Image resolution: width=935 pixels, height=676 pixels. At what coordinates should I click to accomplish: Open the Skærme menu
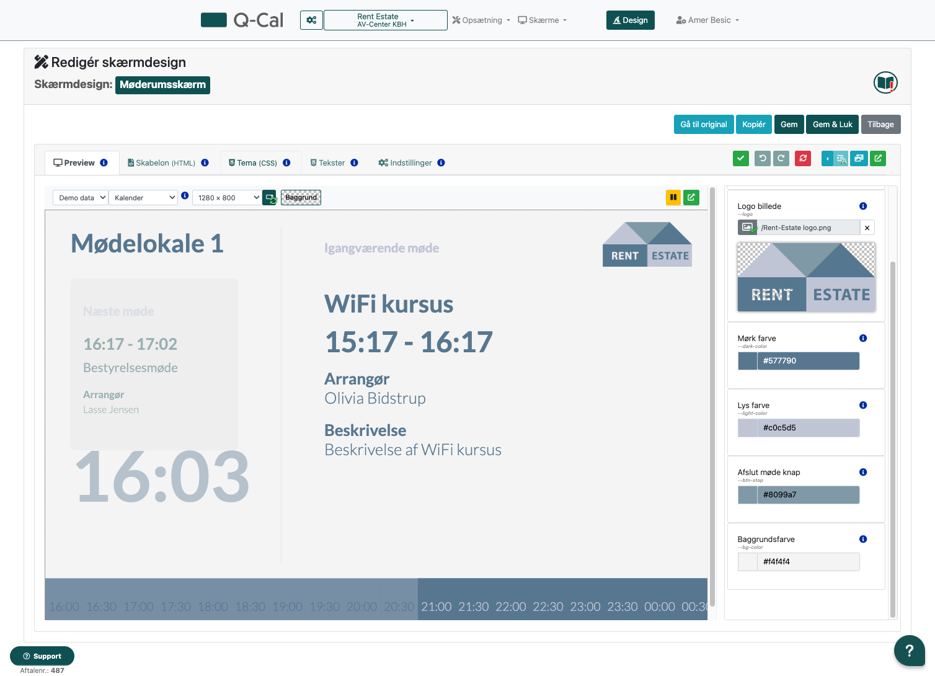click(x=543, y=20)
